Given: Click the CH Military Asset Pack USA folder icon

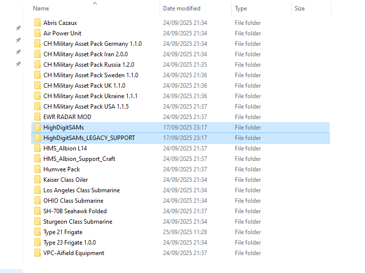Looking at the screenshot, I should coord(37,107).
